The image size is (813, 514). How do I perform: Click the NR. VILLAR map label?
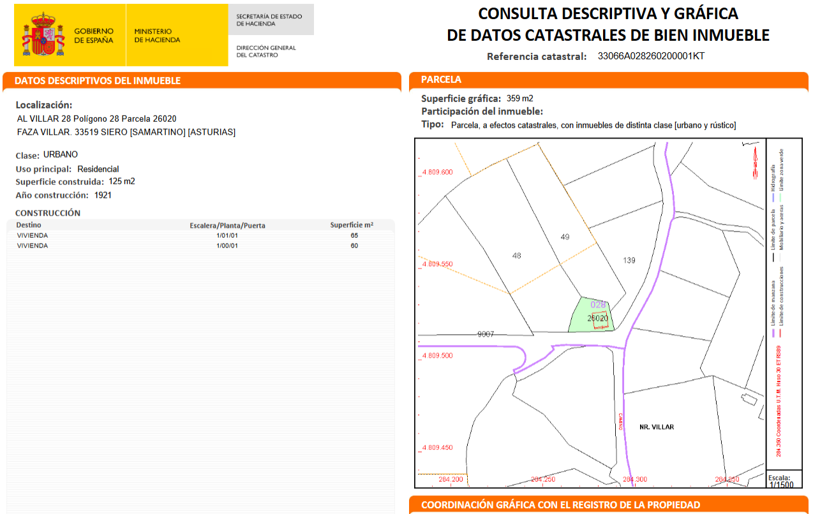[x=657, y=427]
